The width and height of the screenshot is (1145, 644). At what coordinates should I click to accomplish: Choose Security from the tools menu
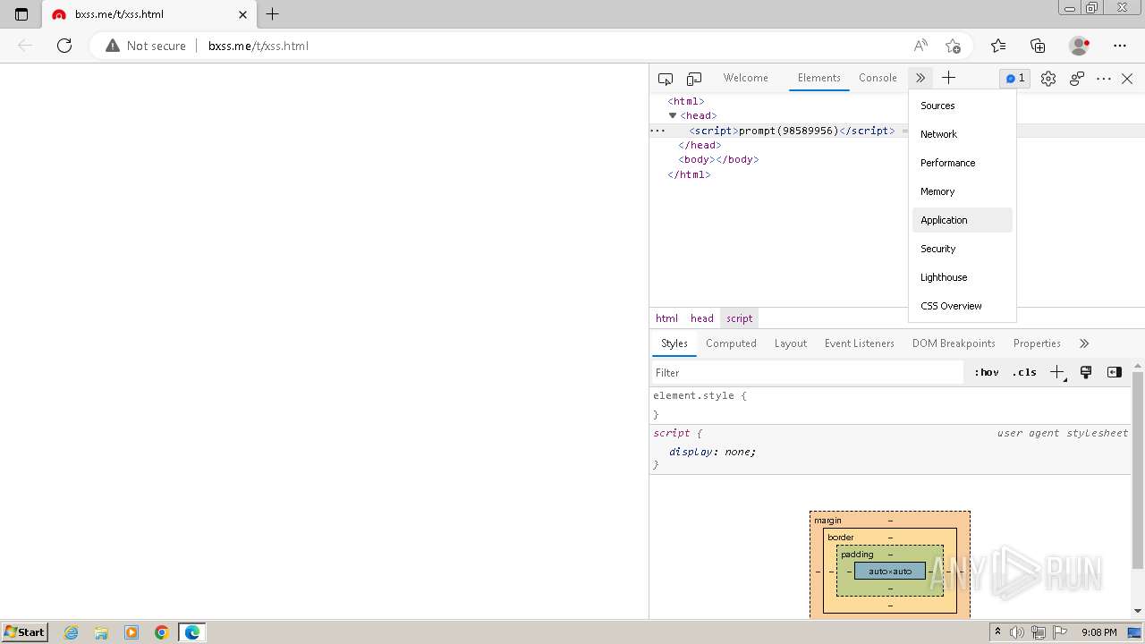click(x=963, y=249)
